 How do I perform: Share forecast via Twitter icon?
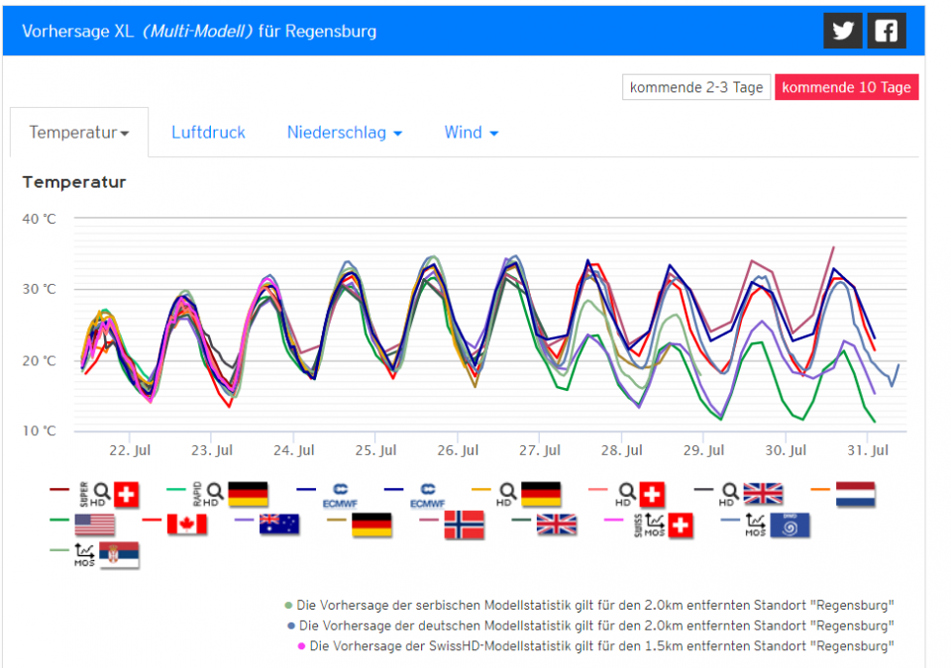(843, 31)
